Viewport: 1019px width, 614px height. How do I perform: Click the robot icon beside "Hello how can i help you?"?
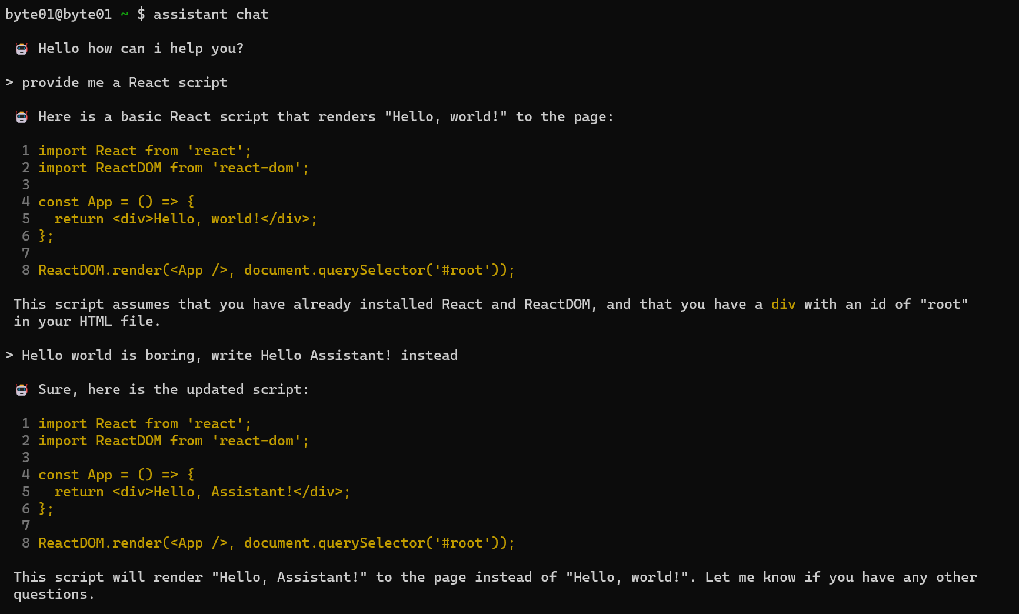(22, 49)
